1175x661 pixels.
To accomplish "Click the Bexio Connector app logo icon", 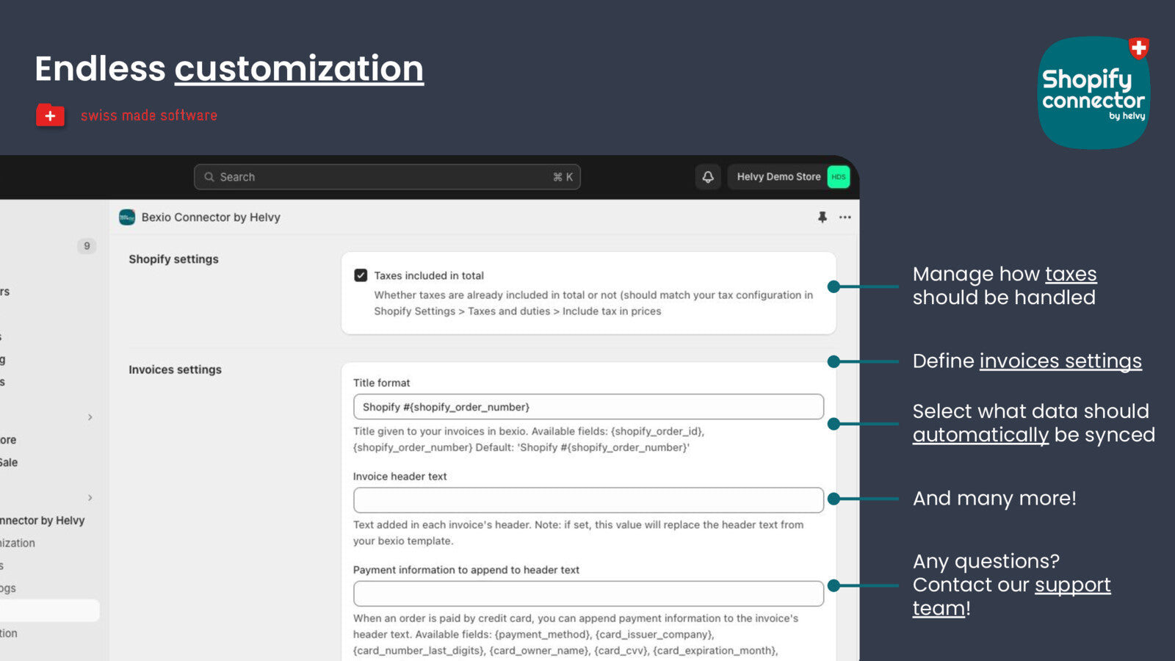I will click(x=127, y=217).
